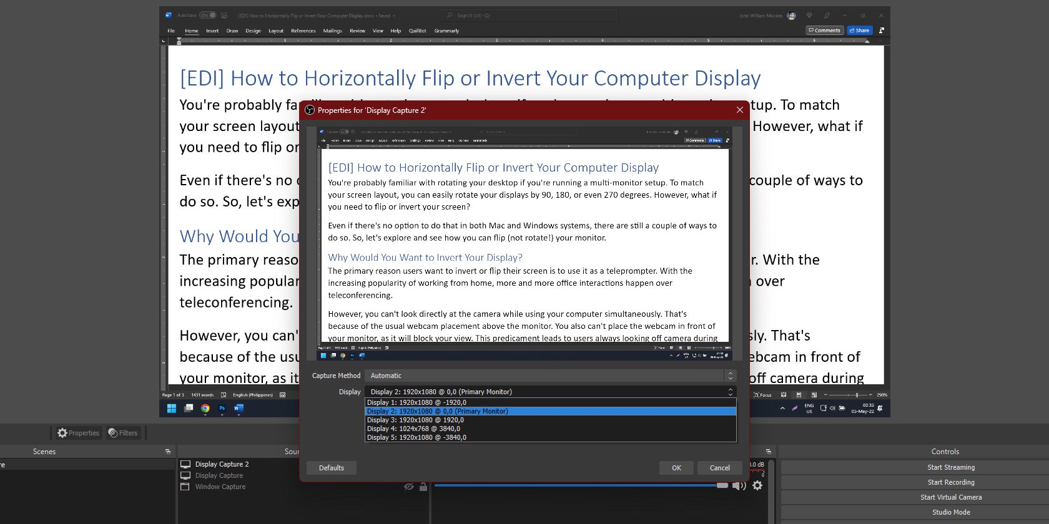
Task: Expand hidden system tray icons chevron
Action: 782,409
